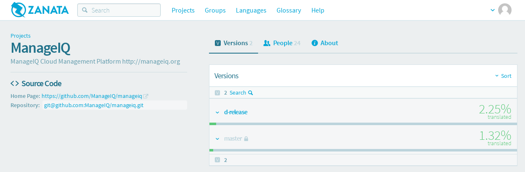Click the Repository label
Viewport: 525px width, 172px height.
click(x=25, y=105)
